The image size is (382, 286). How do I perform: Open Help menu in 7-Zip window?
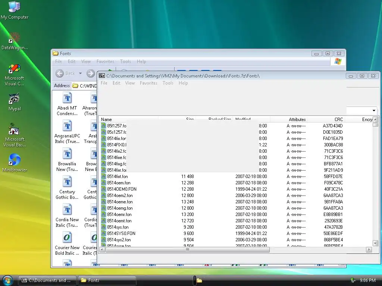point(183,83)
